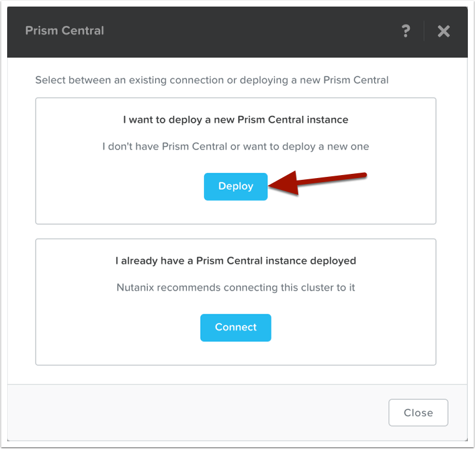Click the Close button in the footer
The height and width of the screenshot is (449, 475).
pyautogui.click(x=418, y=412)
